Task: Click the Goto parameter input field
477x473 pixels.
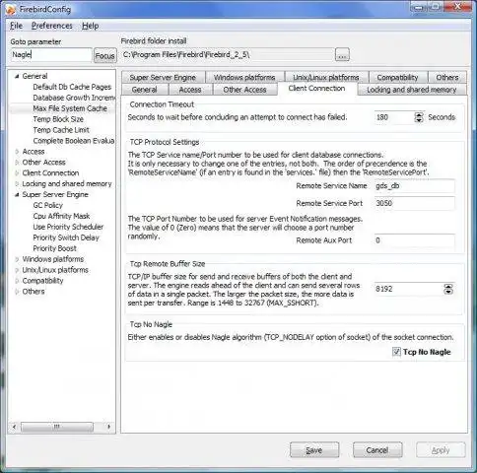Action: (x=51, y=55)
